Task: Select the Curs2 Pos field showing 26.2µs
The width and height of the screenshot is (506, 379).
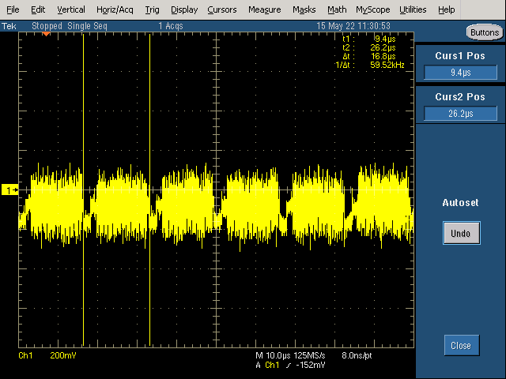Action: tap(460, 114)
